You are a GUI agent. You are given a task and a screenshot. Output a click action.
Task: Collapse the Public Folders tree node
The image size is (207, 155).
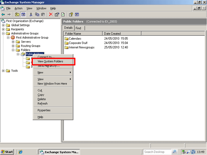tap(18, 54)
